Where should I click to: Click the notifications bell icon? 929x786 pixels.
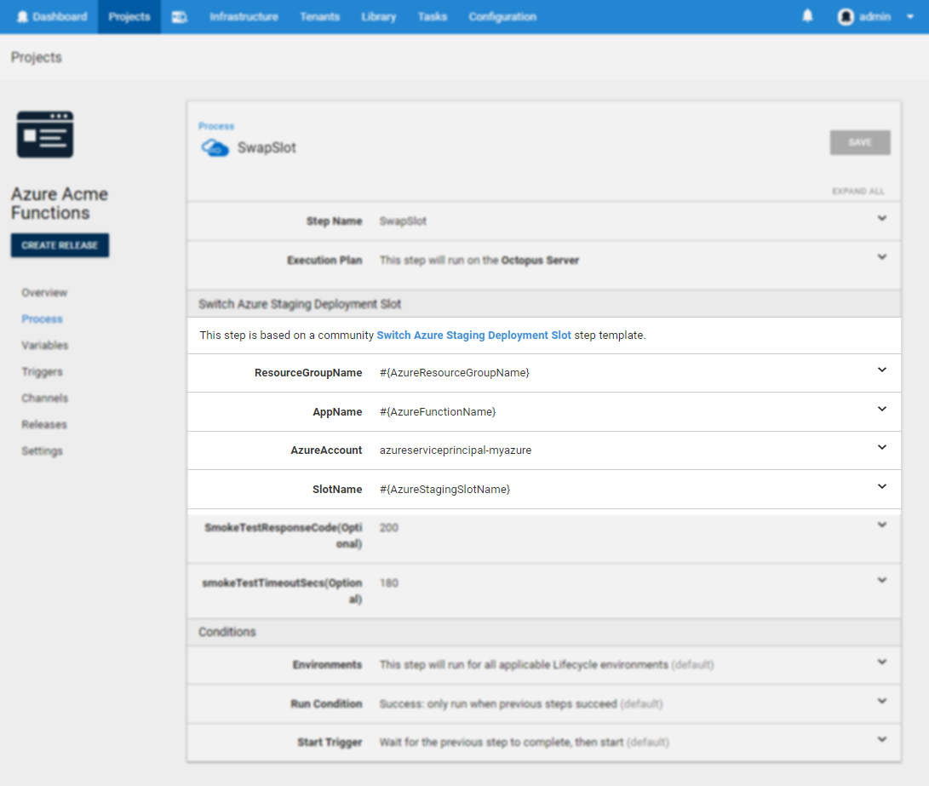(x=807, y=16)
